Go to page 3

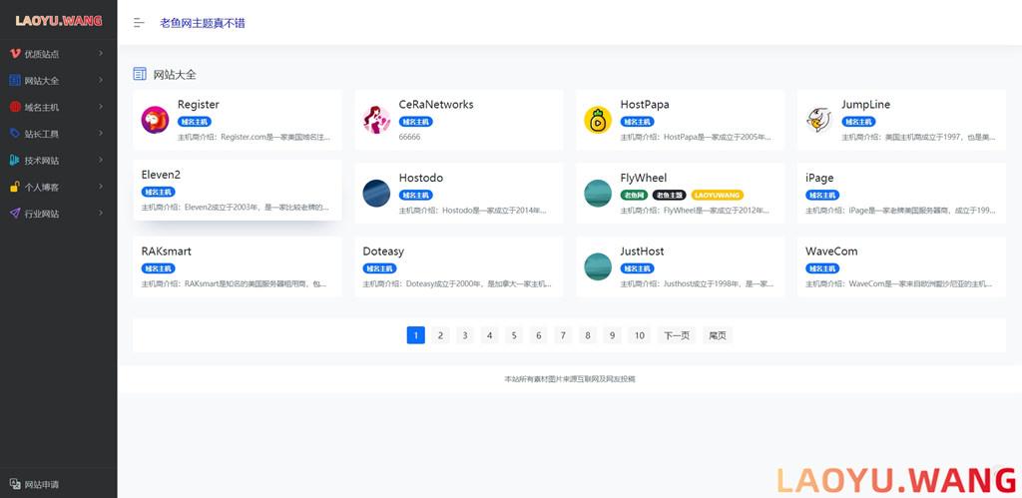[x=465, y=335]
